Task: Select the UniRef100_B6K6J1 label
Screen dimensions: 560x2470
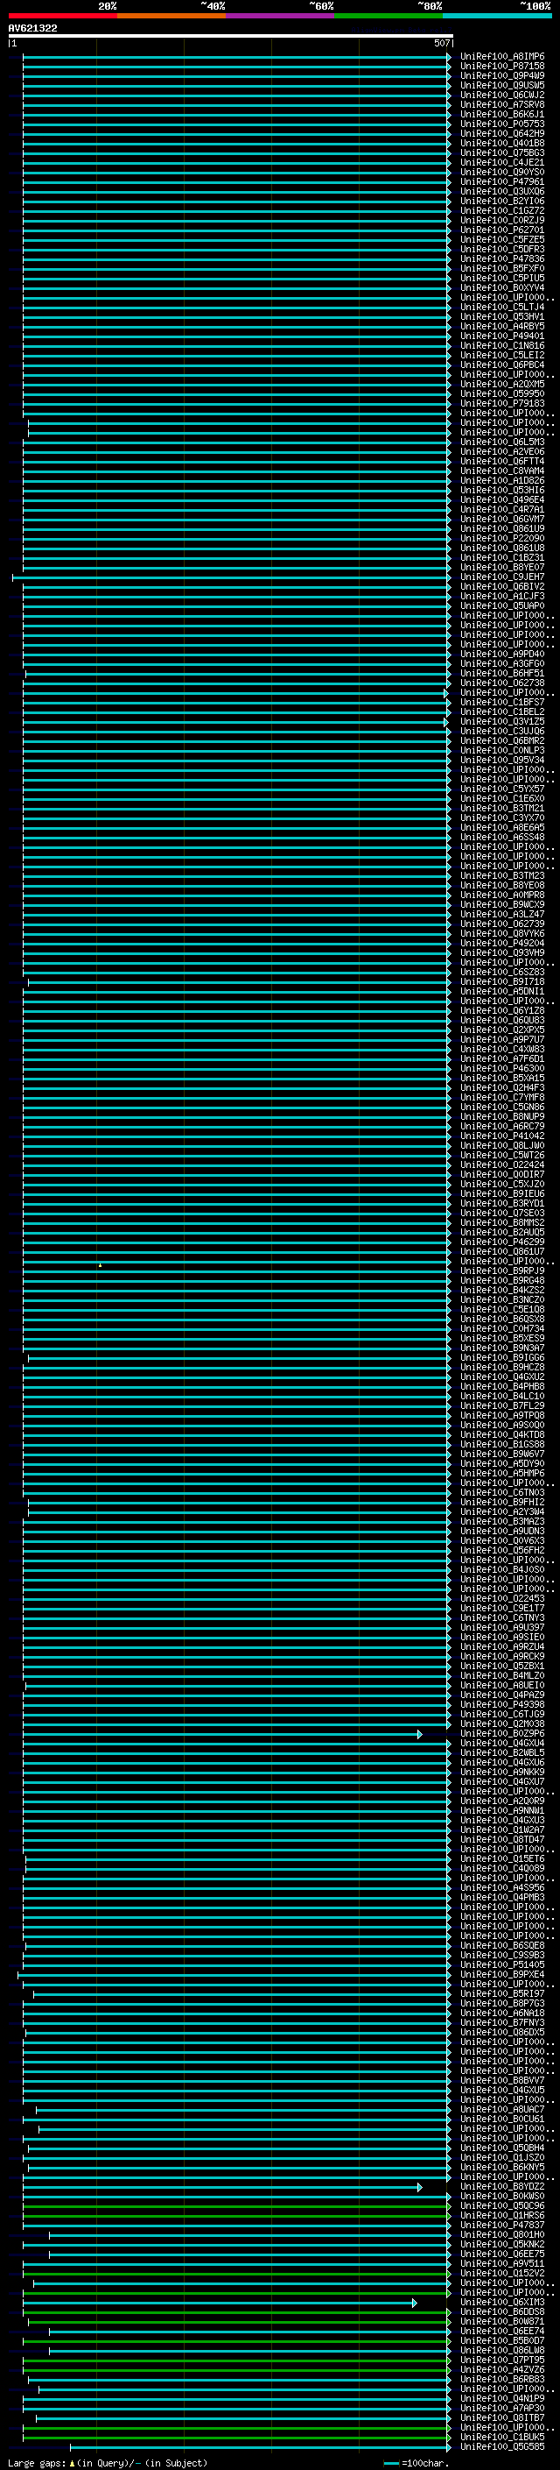Action: click(x=502, y=114)
